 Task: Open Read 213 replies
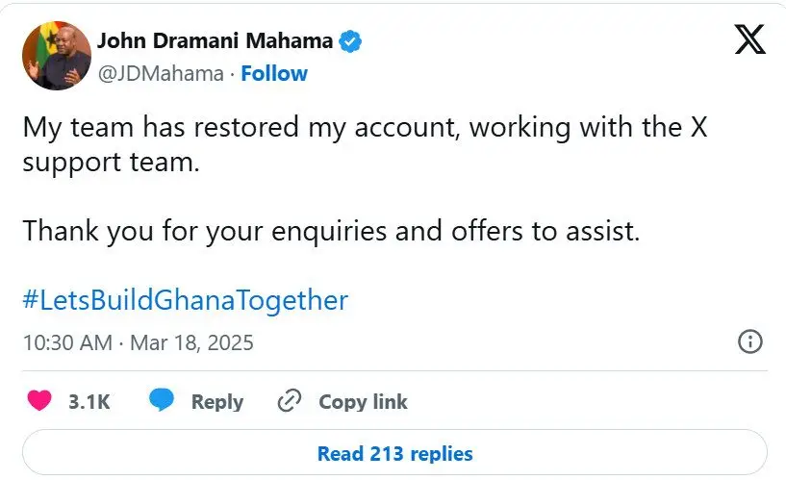tap(394, 453)
